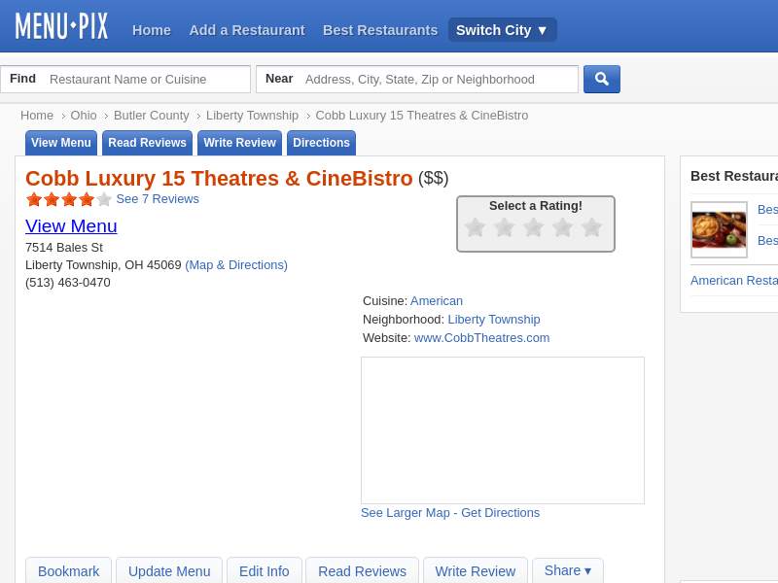The width and height of the screenshot is (778, 583).
Task: Click the phone number (513) 463-0470
Action: tap(68, 283)
